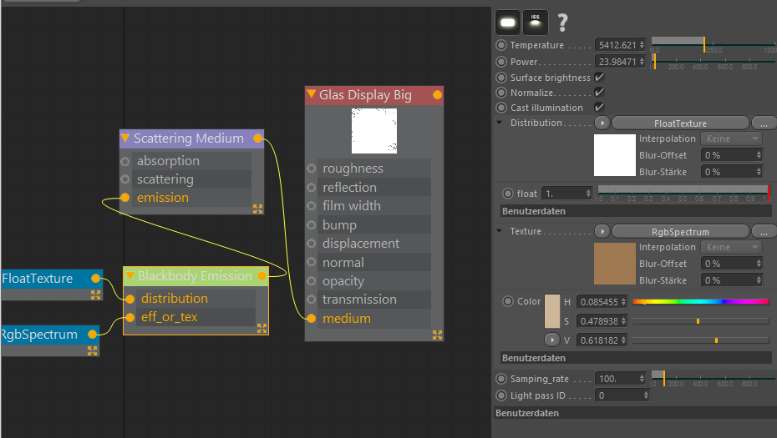
Task: Click the FloatTexture distribution button
Action: pos(679,123)
